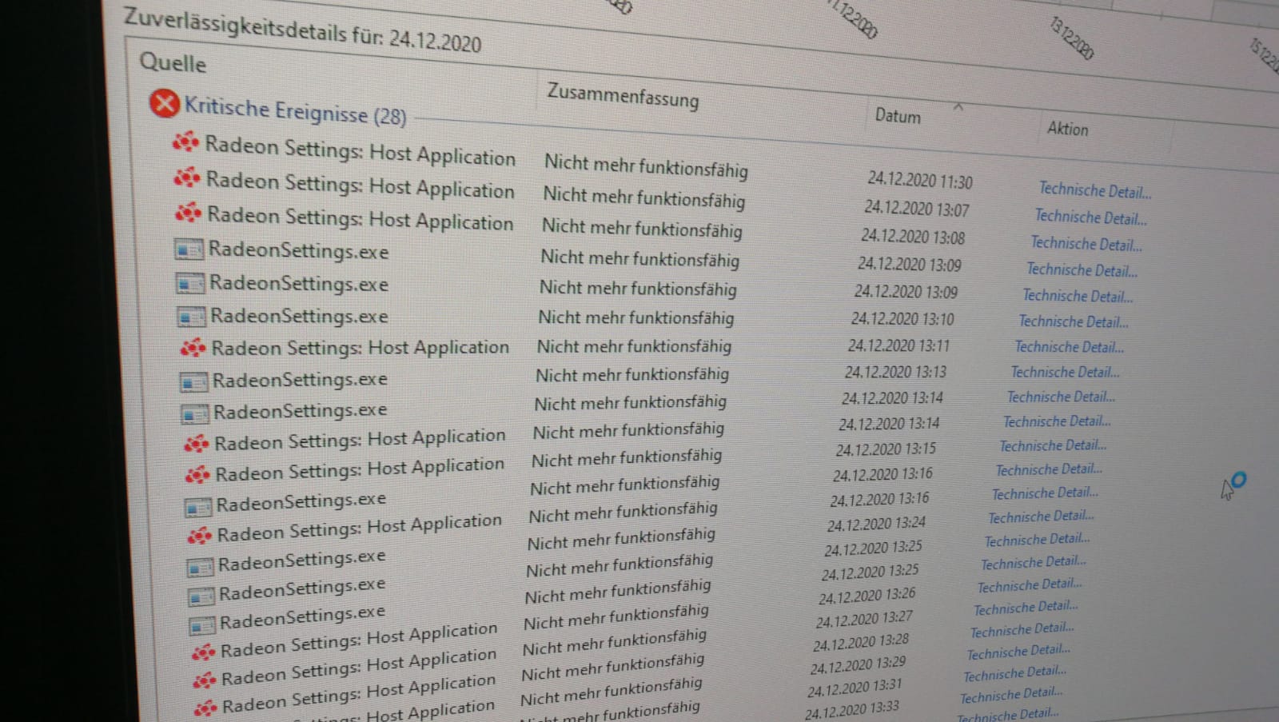The height and width of the screenshot is (722, 1279).
Task: Select RadeonSettings.exe label of the 13:13 entry
Action: (300, 379)
